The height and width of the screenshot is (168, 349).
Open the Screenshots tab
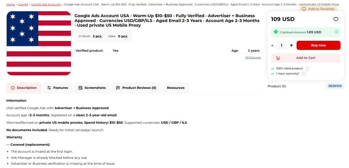[x=92, y=88]
